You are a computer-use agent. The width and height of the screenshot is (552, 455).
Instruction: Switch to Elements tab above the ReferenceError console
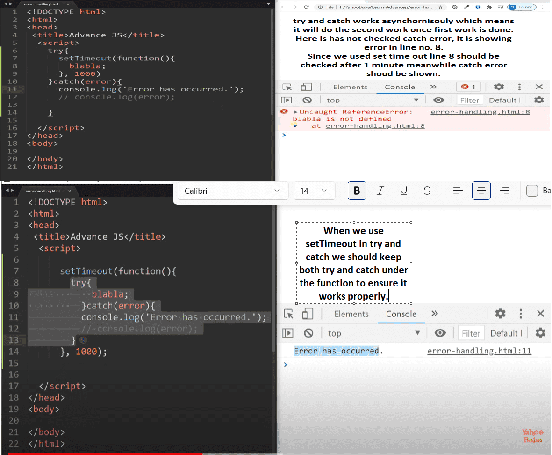(x=350, y=87)
